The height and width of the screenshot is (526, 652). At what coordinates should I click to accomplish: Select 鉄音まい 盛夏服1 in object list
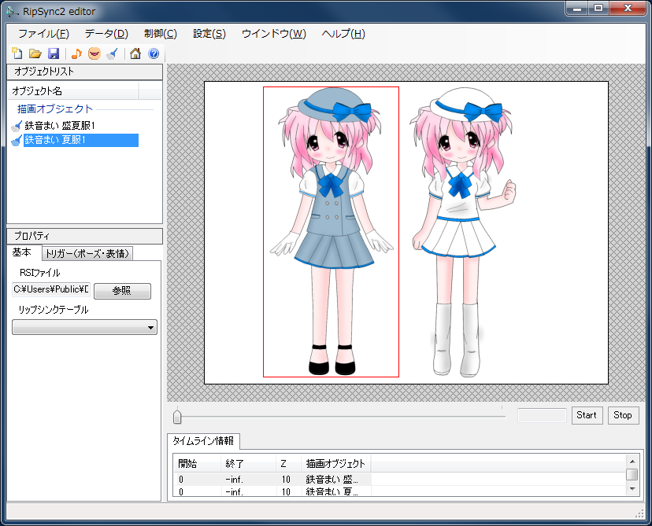60,125
